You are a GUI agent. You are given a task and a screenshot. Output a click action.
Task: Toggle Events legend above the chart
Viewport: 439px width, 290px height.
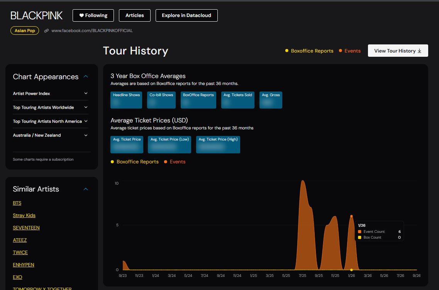(175, 161)
